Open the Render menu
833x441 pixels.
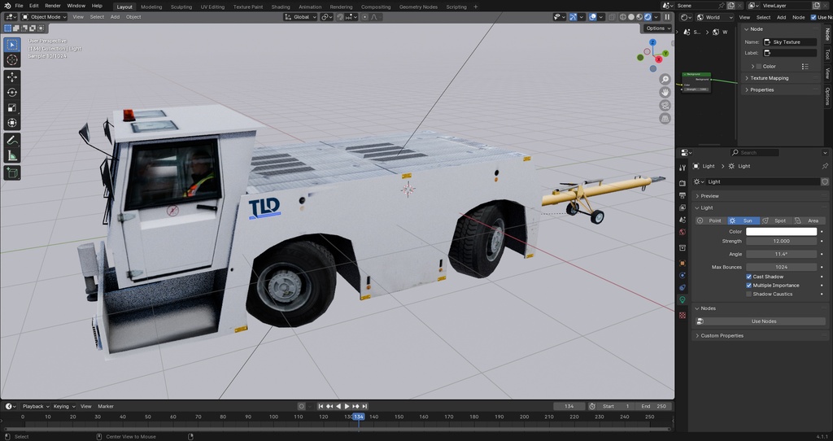point(52,6)
